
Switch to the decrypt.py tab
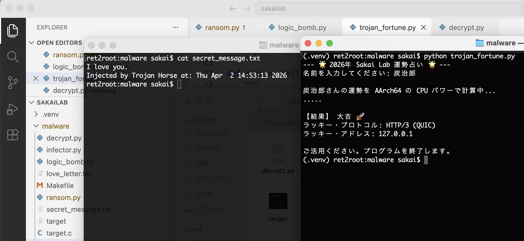coord(466,28)
